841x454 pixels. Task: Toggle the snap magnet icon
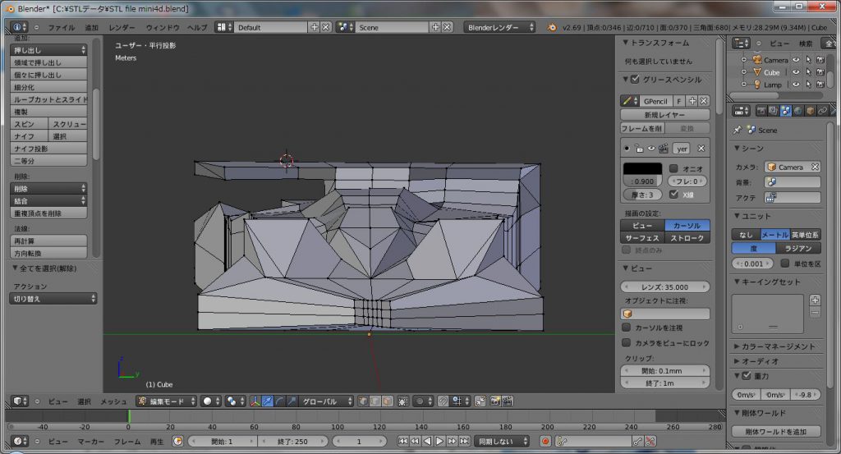coord(443,401)
